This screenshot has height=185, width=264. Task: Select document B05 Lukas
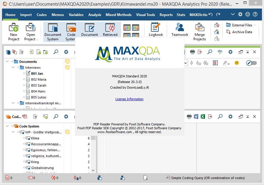39,97
